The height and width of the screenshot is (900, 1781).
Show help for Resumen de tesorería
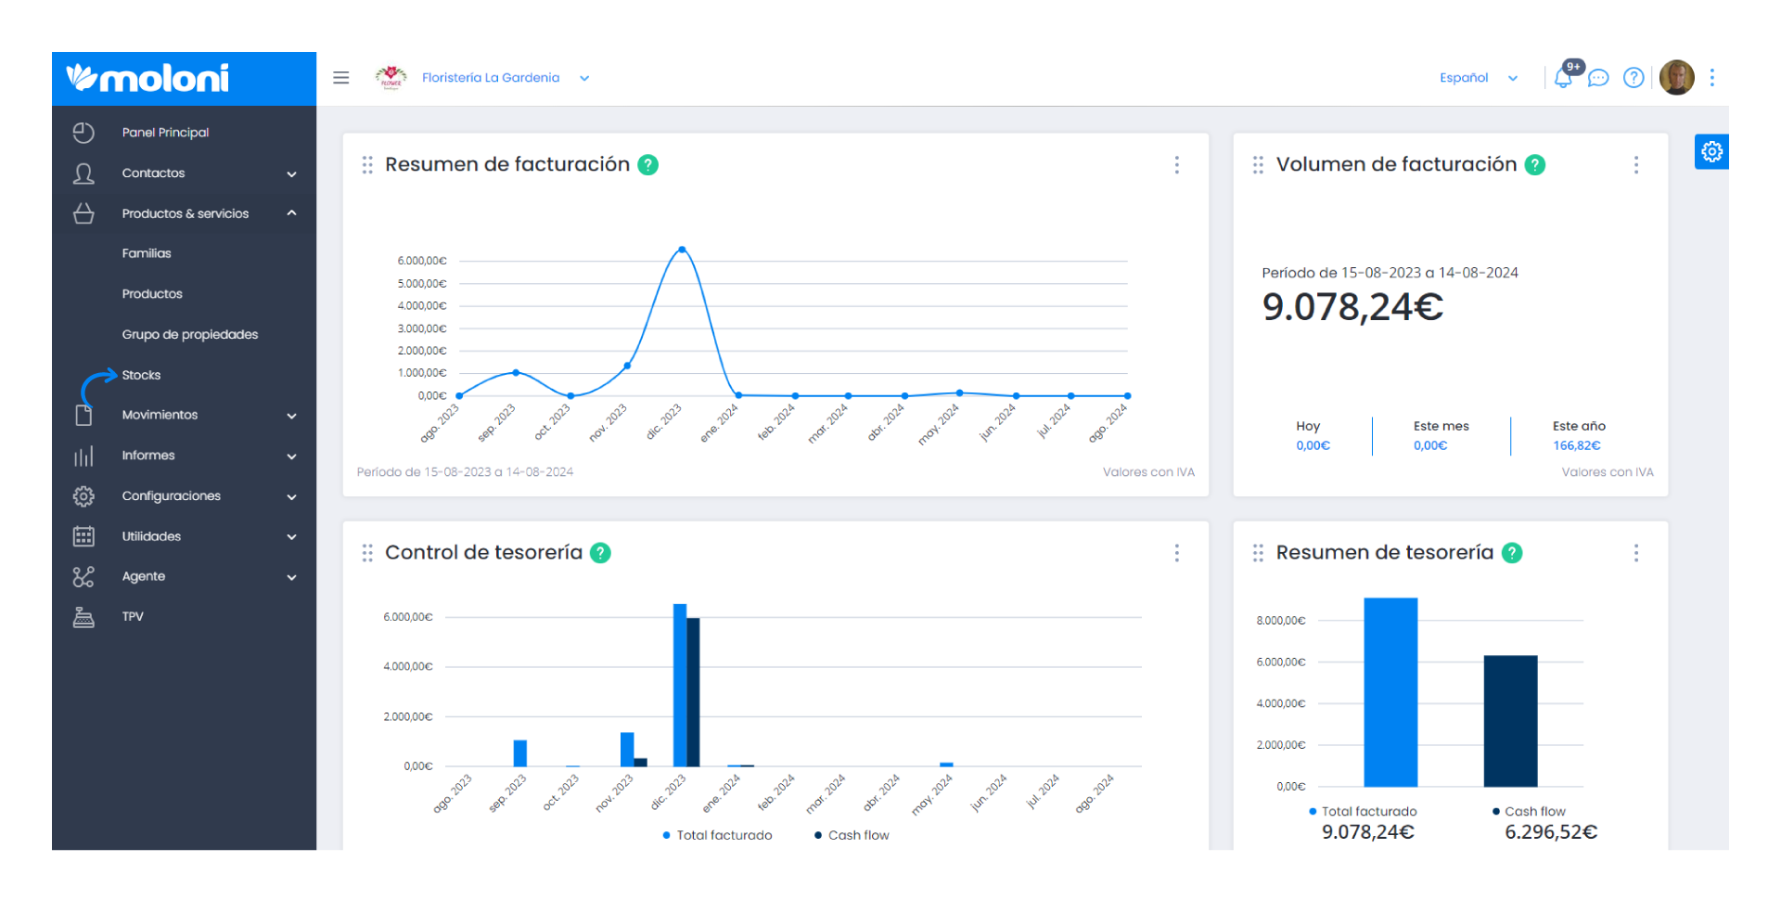(1512, 553)
